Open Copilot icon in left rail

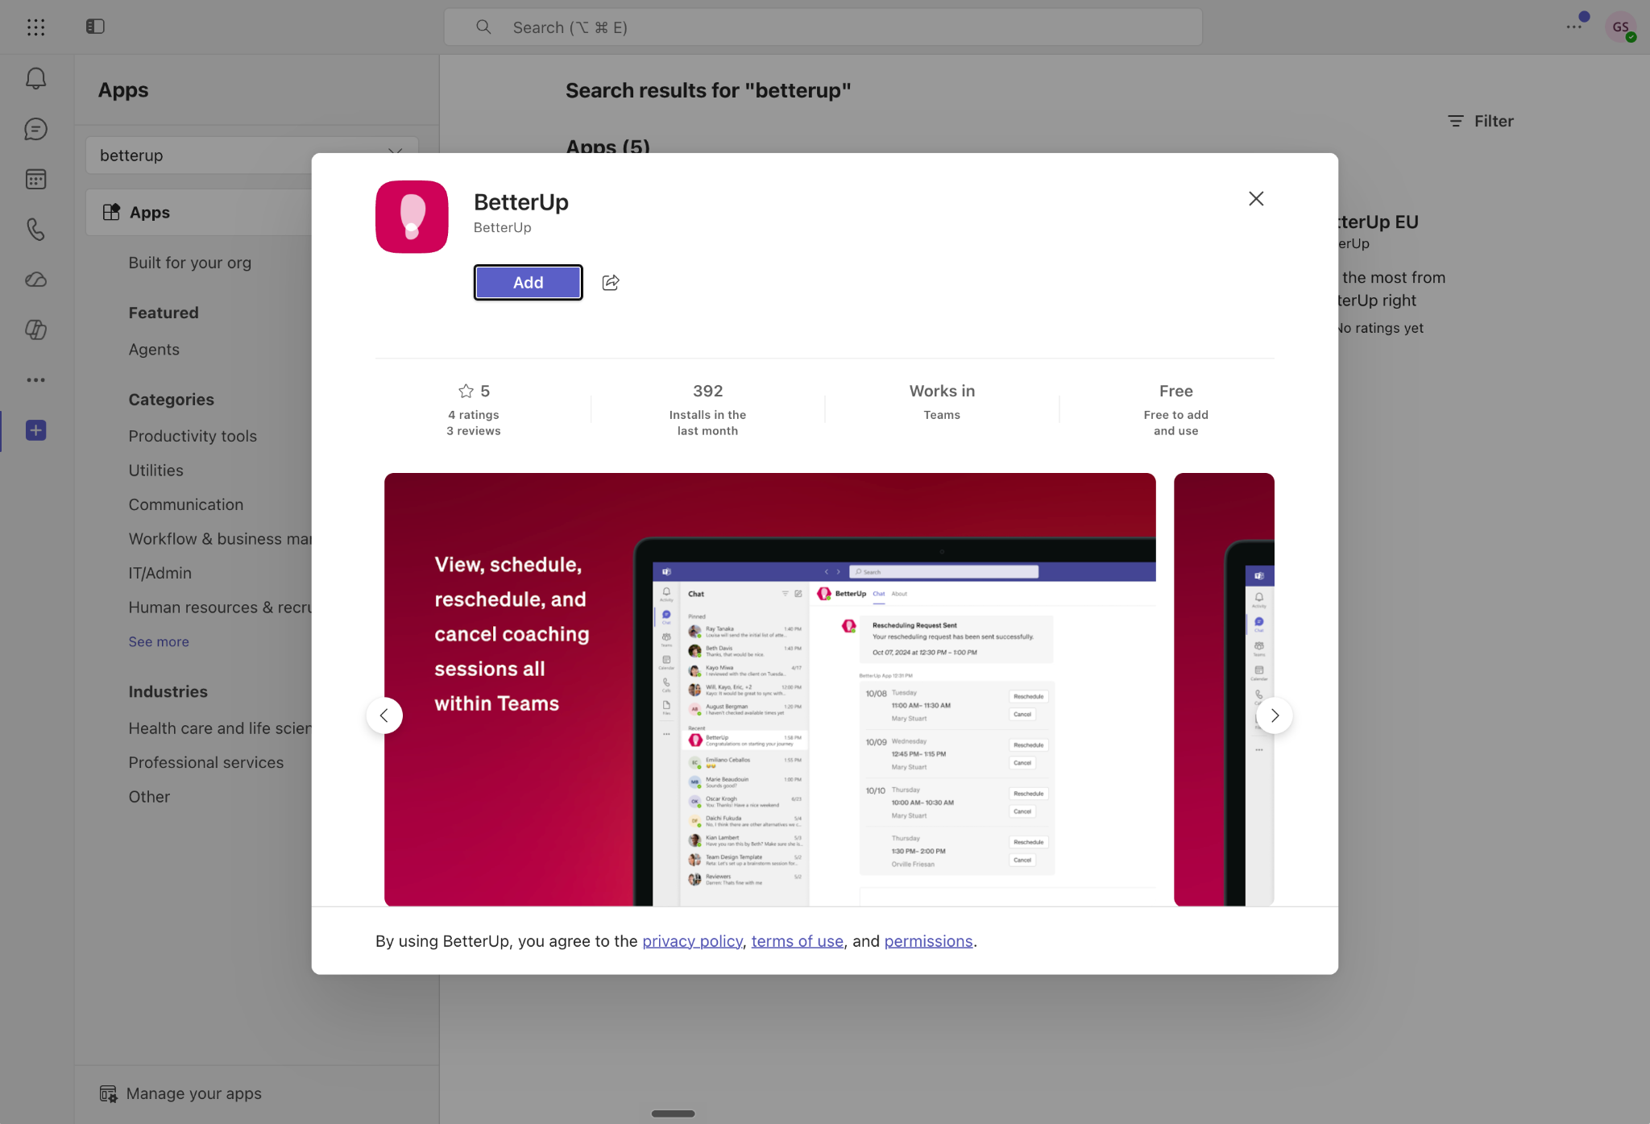tap(35, 330)
